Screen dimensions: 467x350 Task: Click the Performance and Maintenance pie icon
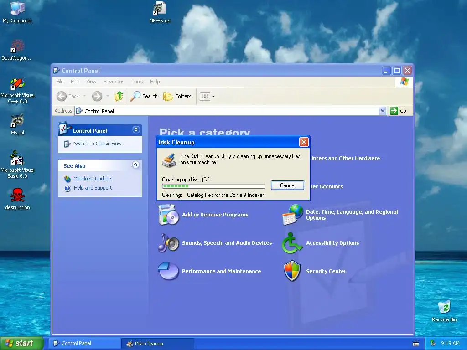(x=168, y=271)
